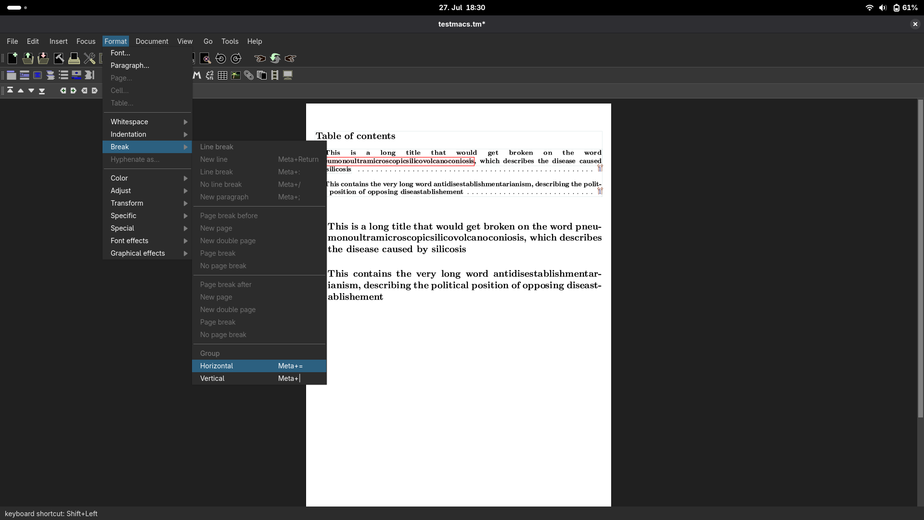Click the search with magnifier icon
This screenshot has width=924, height=520.
click(x=205, y=58)
